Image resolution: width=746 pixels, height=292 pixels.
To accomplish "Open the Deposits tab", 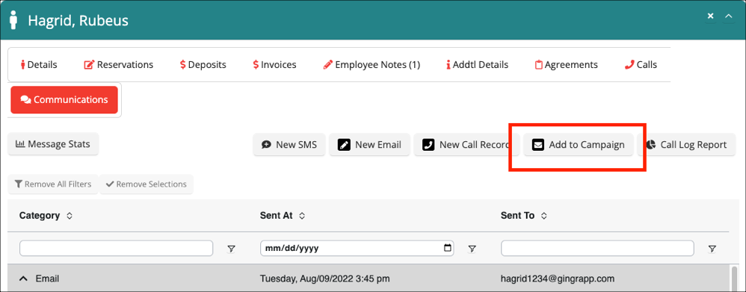I will pos(203,65).
